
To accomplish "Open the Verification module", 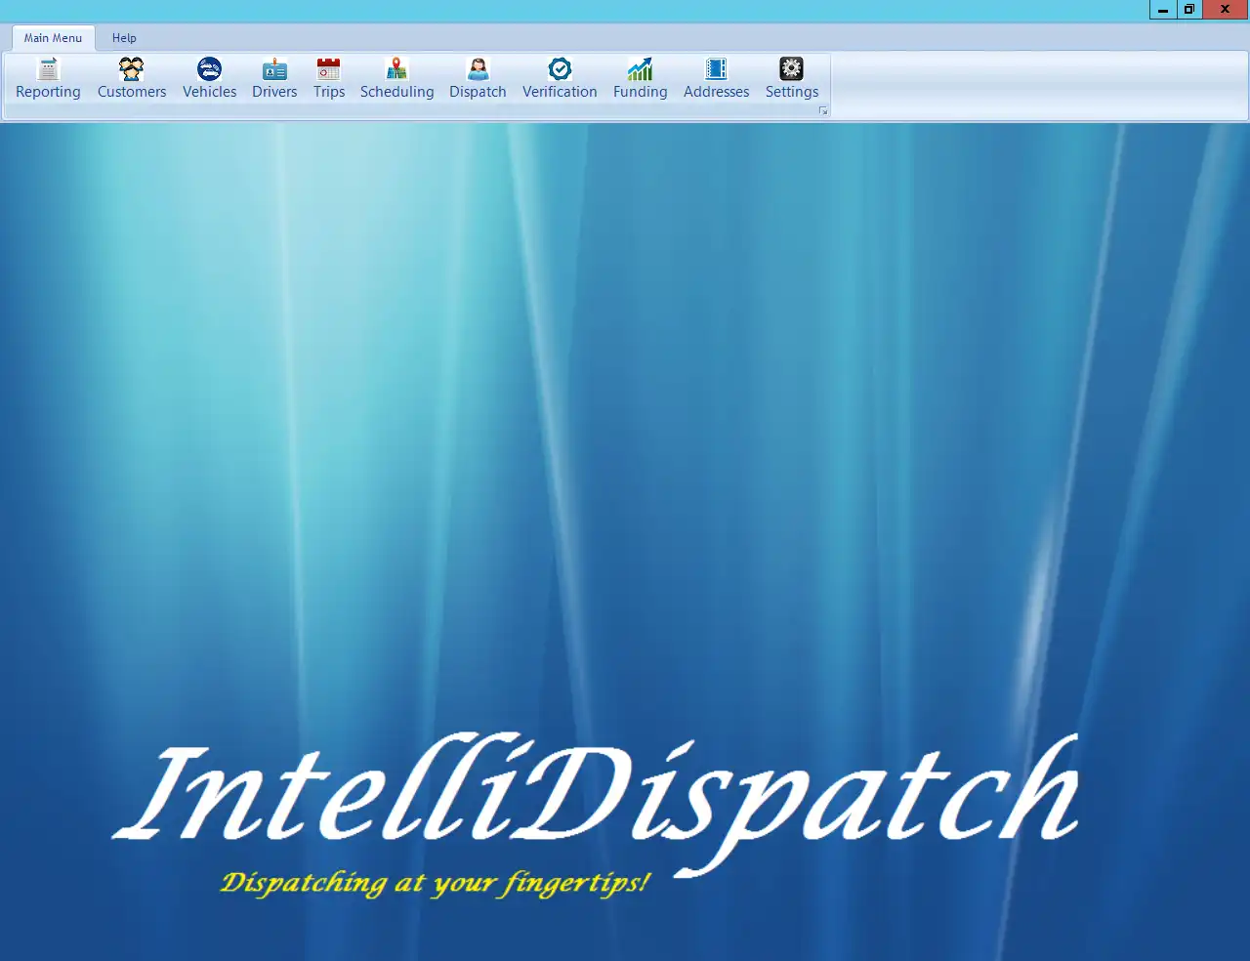I will point(560,79).
